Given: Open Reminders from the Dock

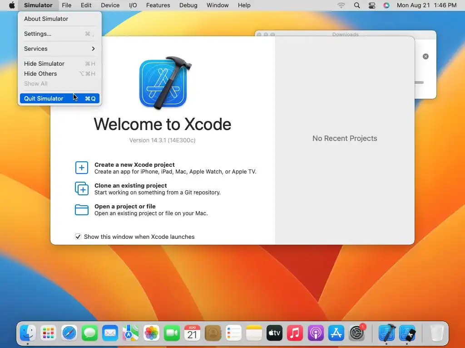Looking at the screenshot, I should (x=233, y=333).
